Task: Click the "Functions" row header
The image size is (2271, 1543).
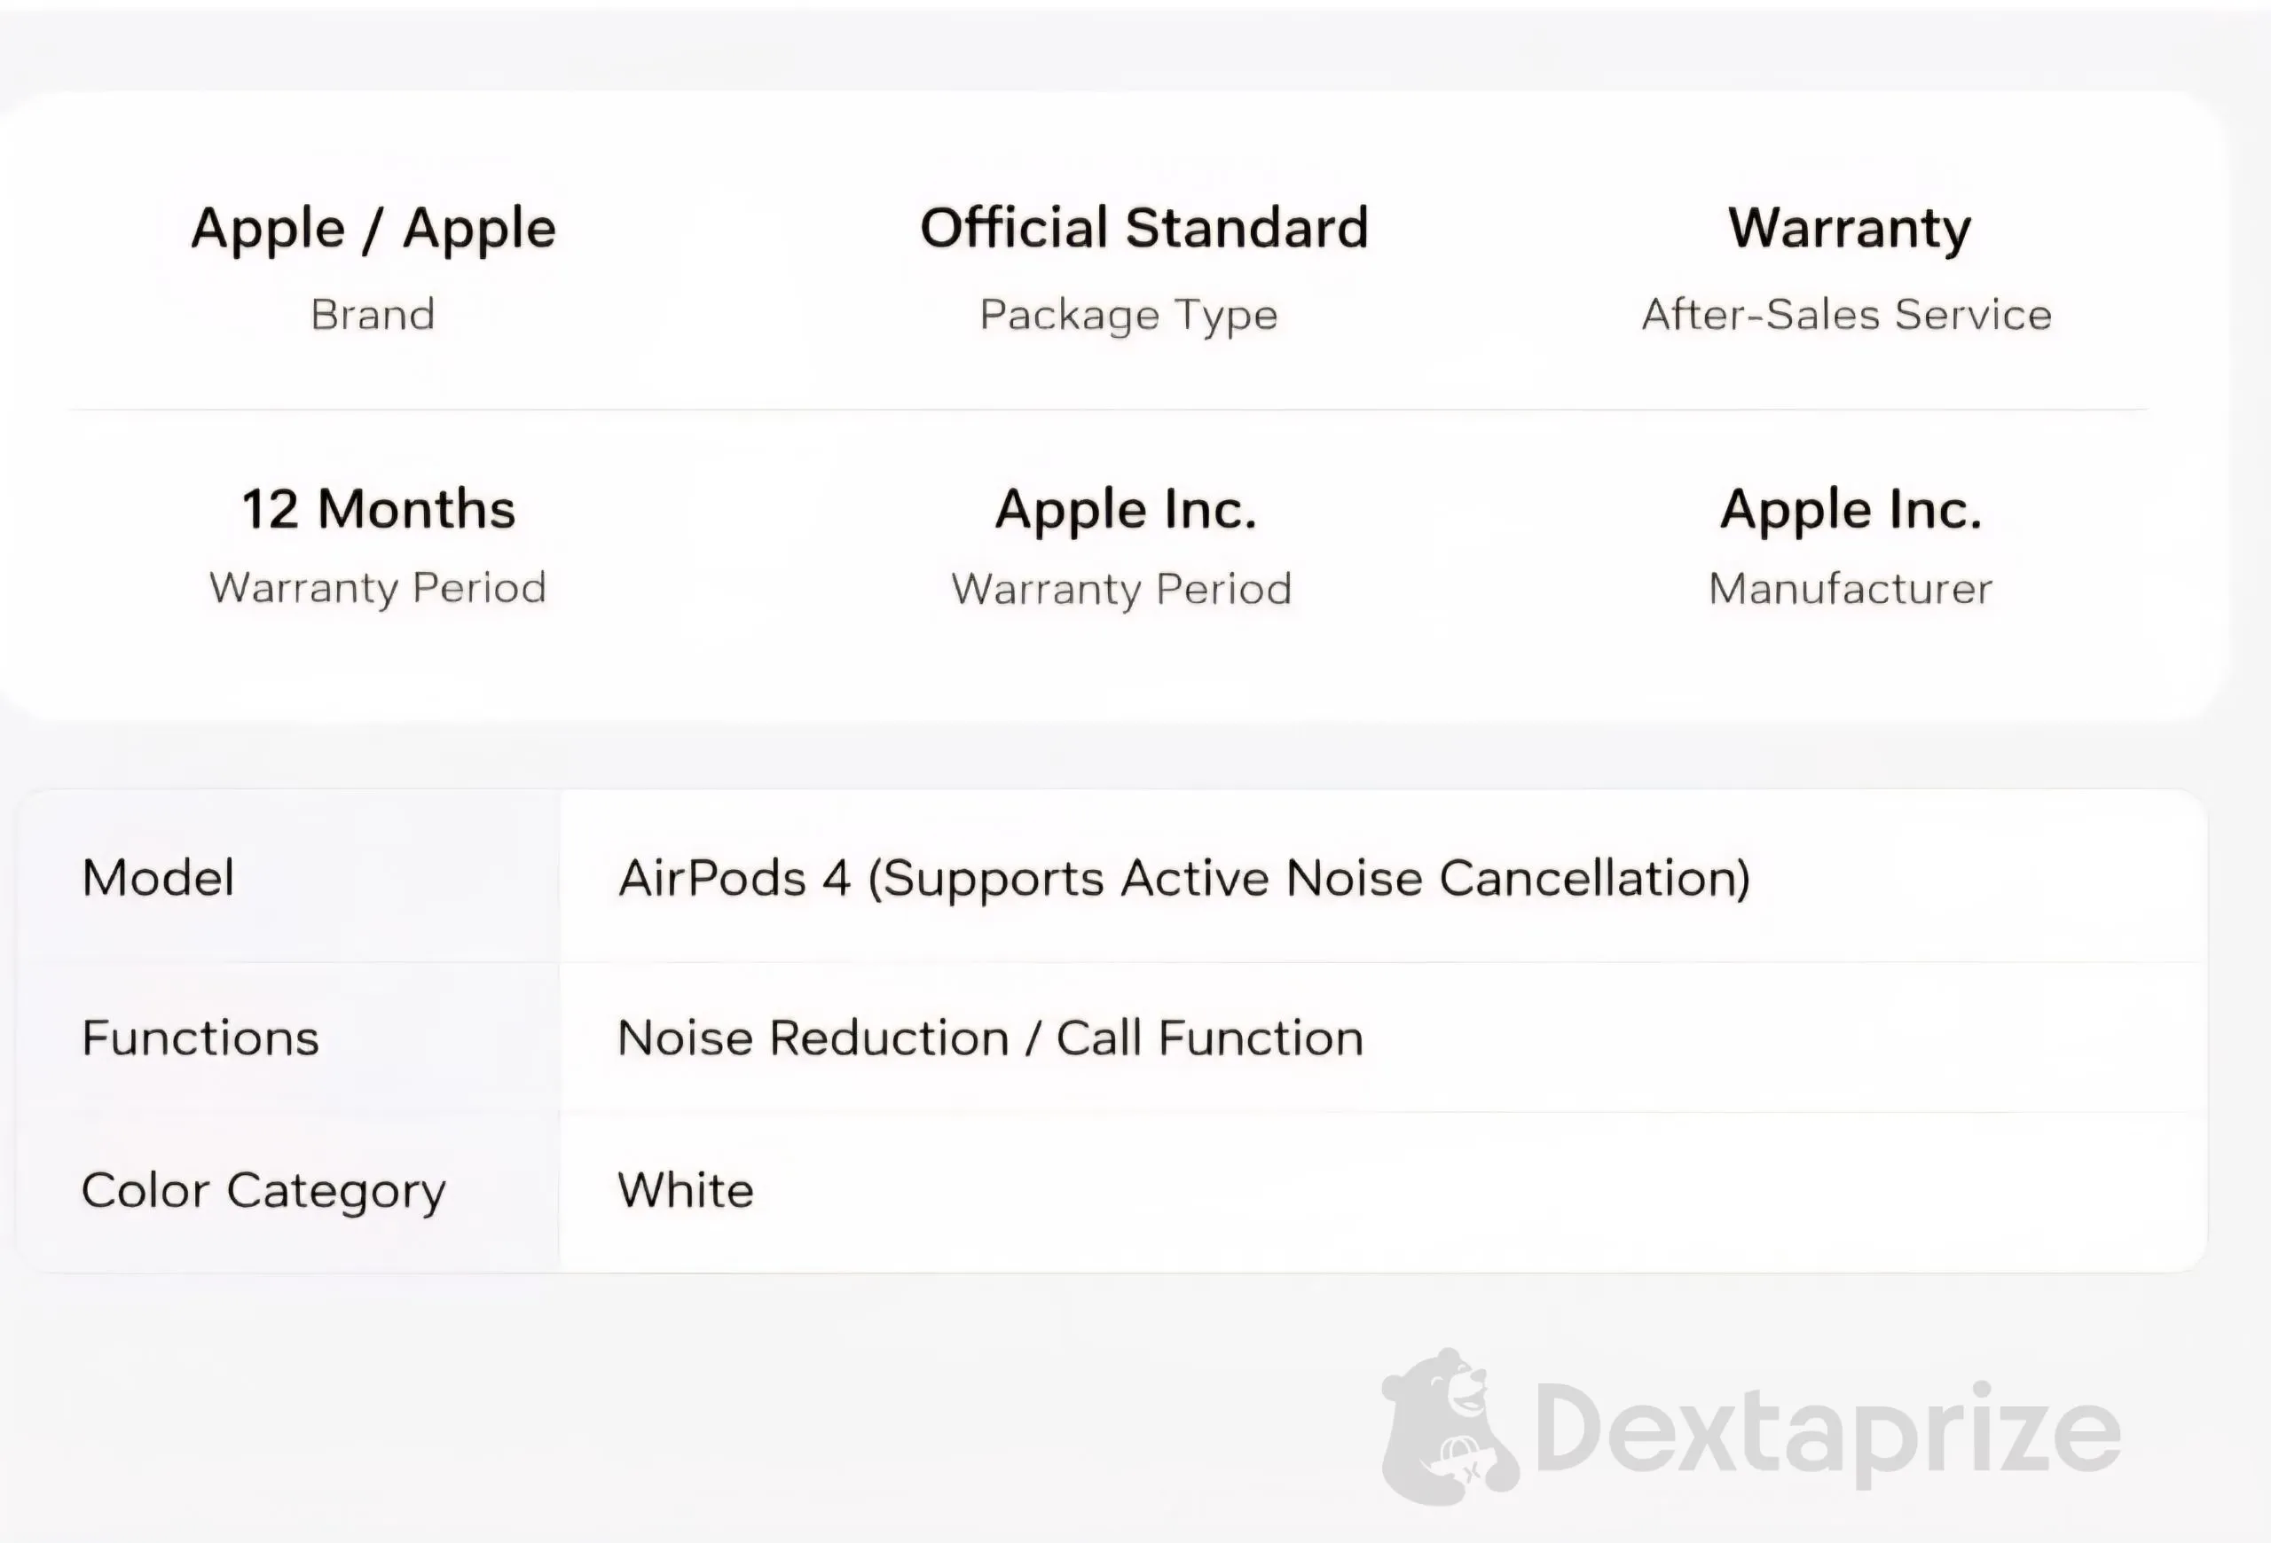Action: click(200, 1038)
